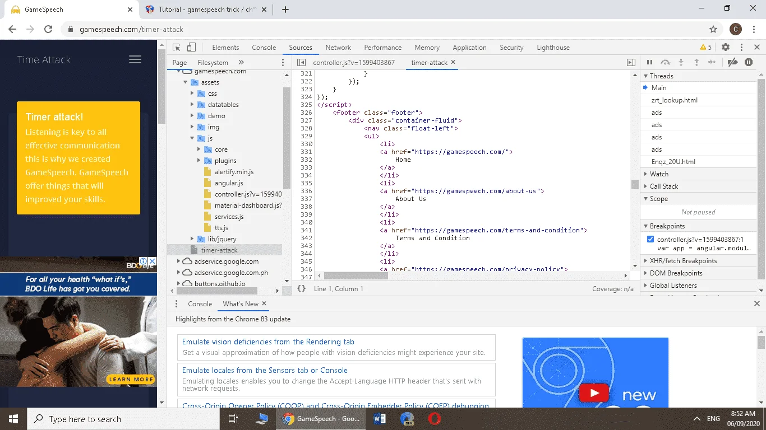This screenshot has width=766, height=430.
Task: Collapse the assets folder
Action: tap(186, 82)
